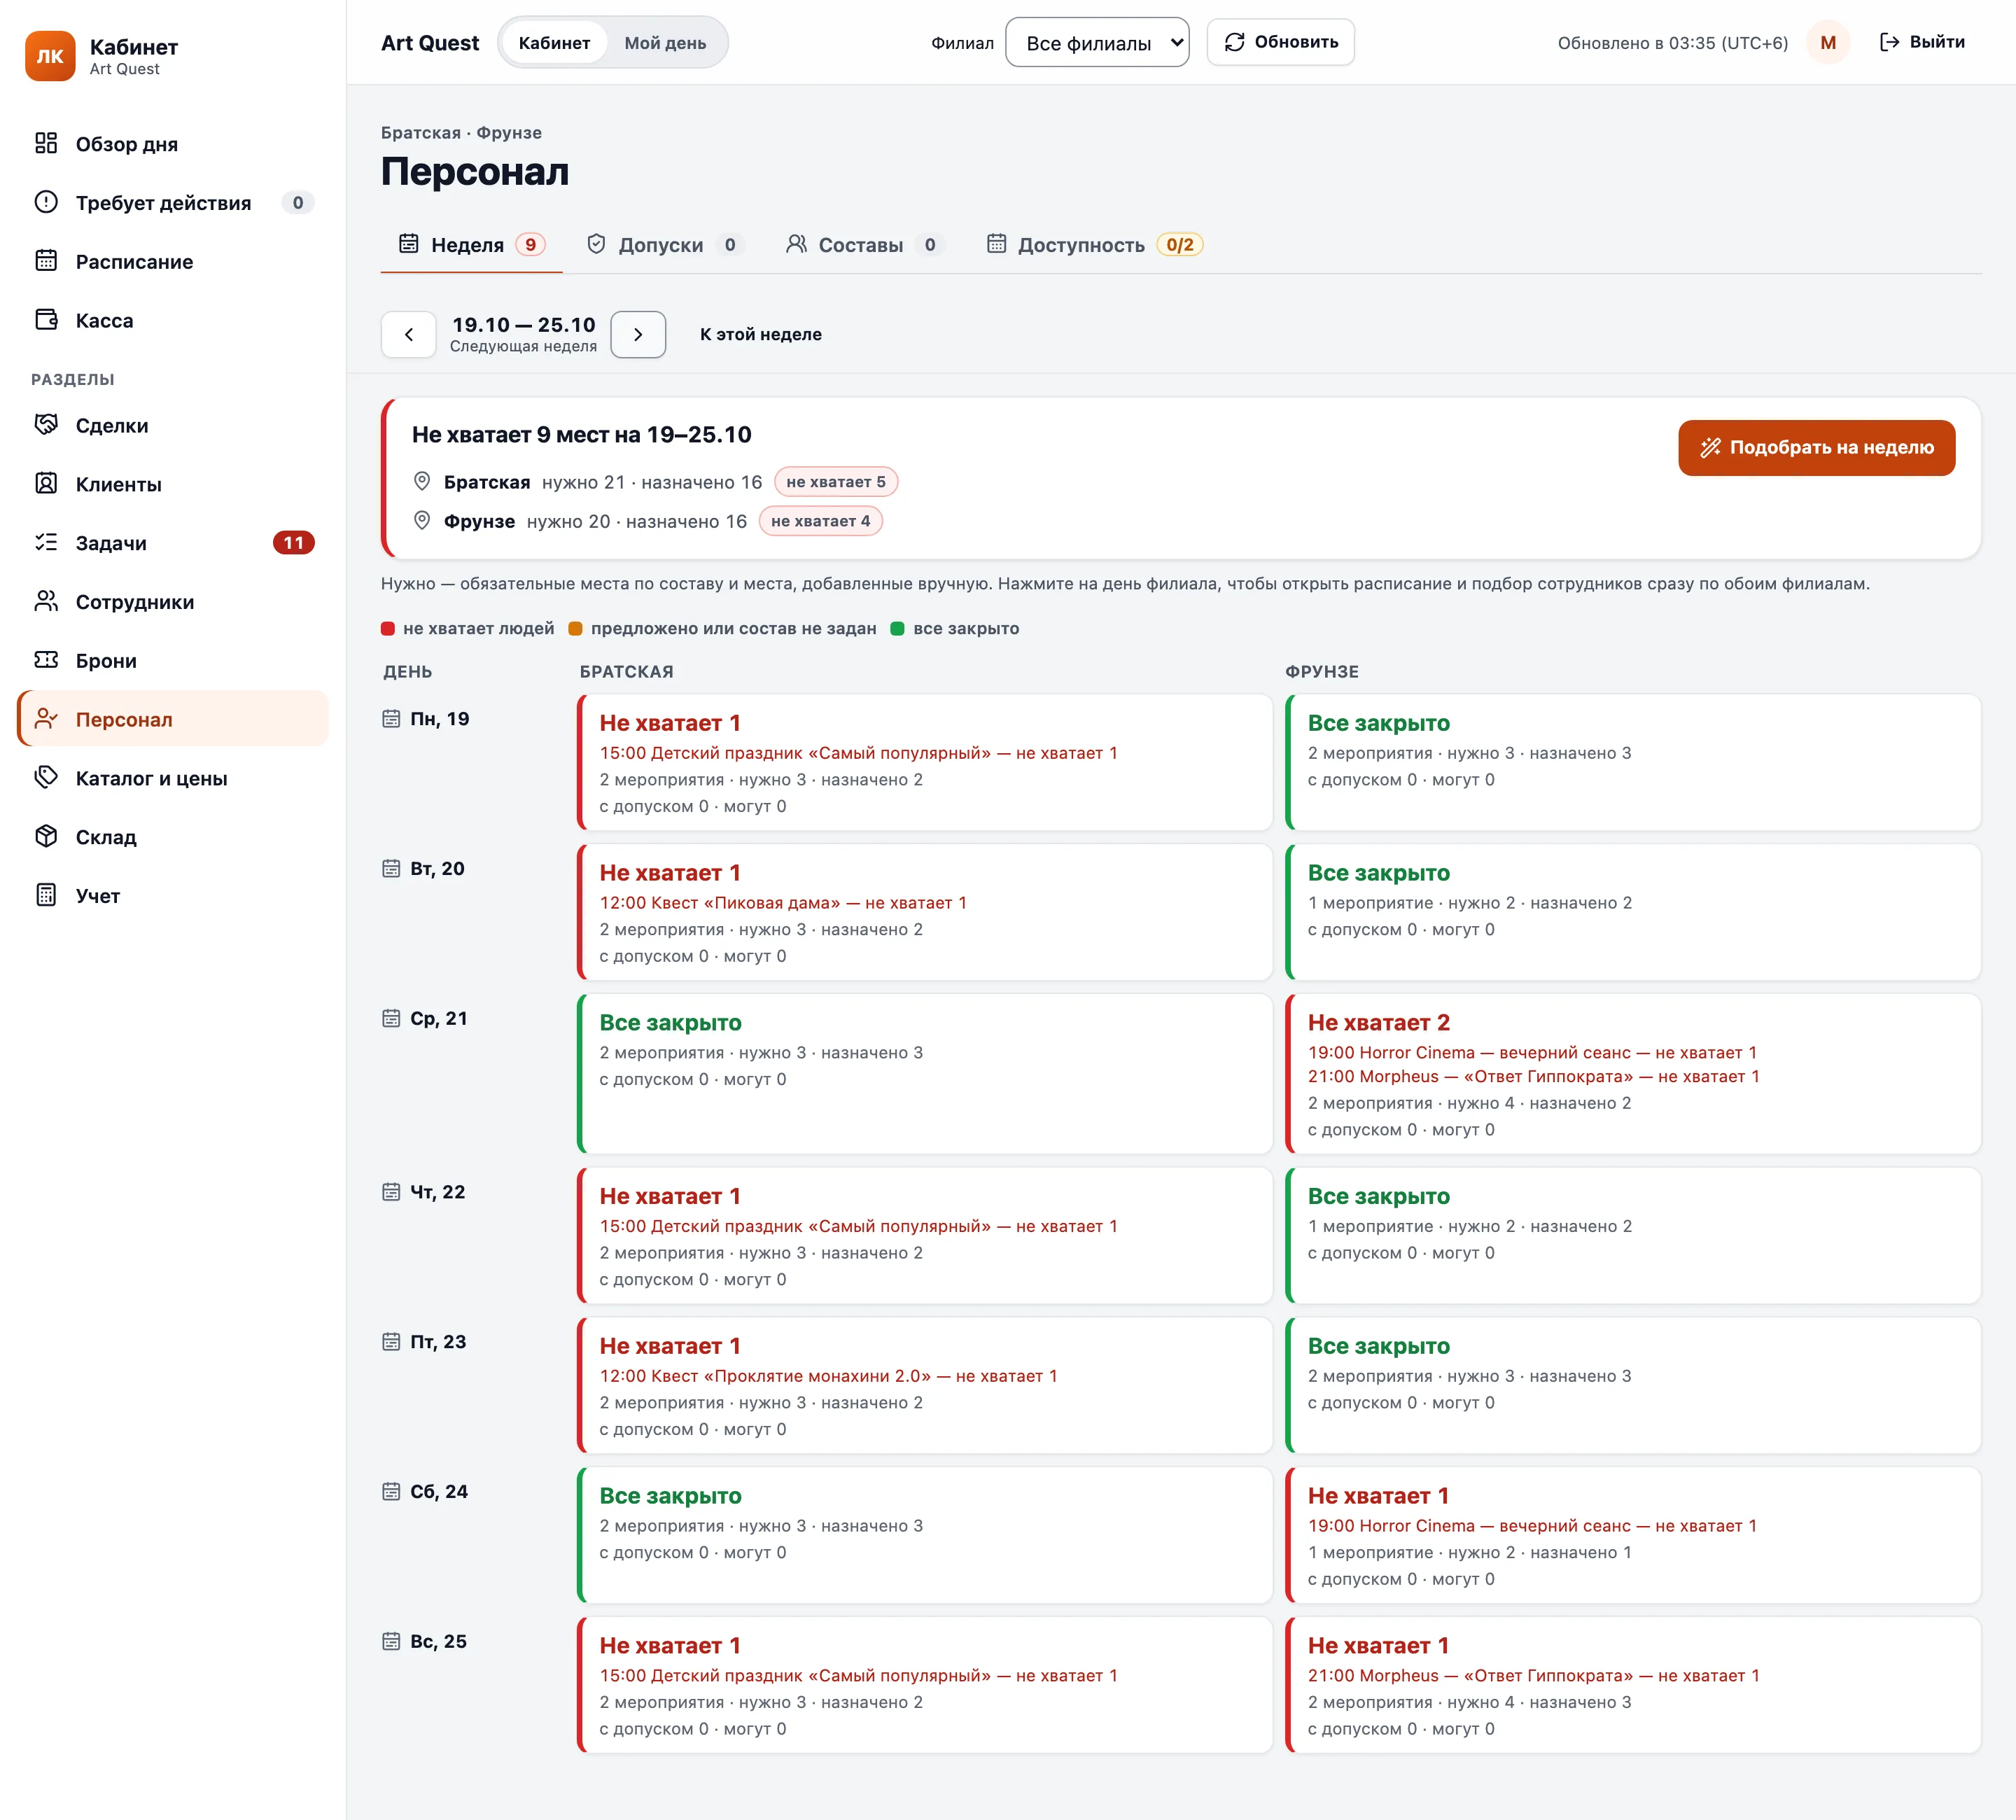The width and height of the screenshot is (2016, 1820).
Task: Open Склад box icon in sidebar
Action: (46, 836)
